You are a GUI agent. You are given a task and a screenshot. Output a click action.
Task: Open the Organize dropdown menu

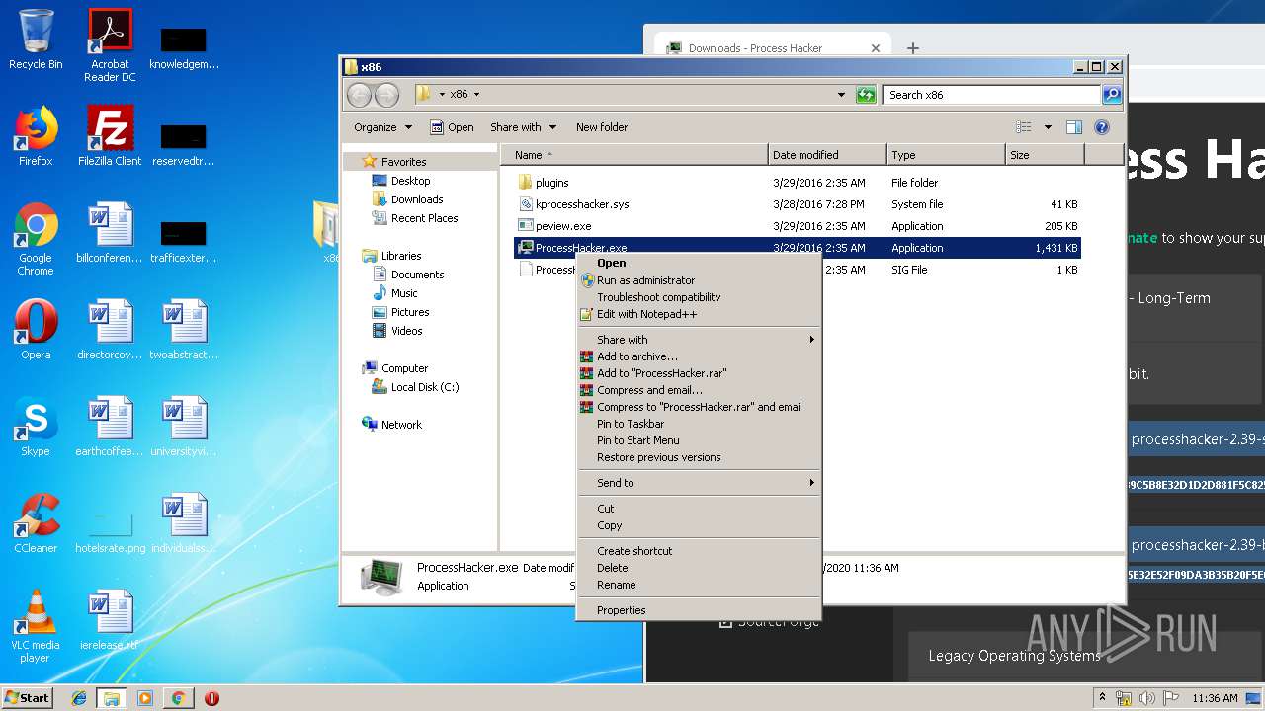[x=382, y=127]
